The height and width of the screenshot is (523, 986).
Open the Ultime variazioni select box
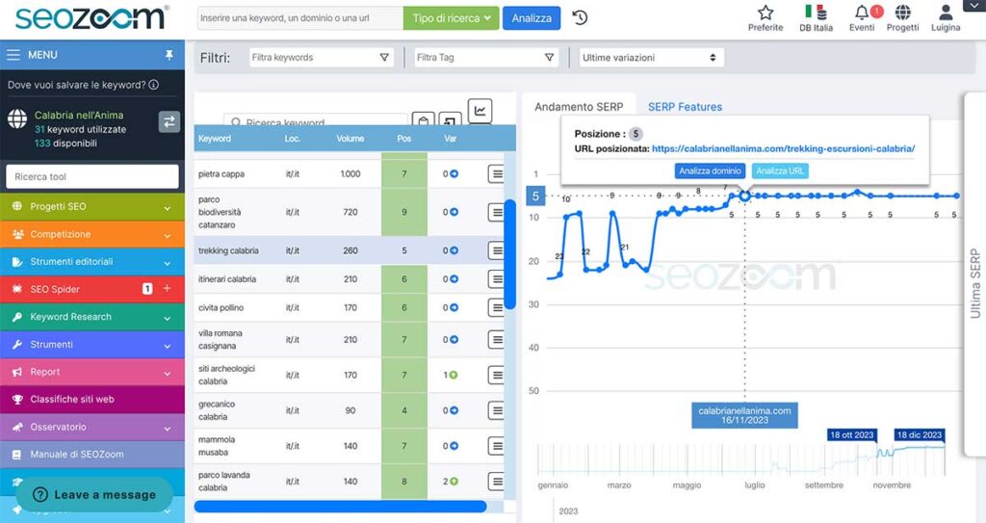[652, 57]
